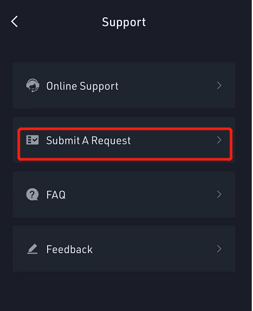This screenshot has height=311, width=253.
Task: Open the Online Support text label
Action: click(x=82, y=86)
